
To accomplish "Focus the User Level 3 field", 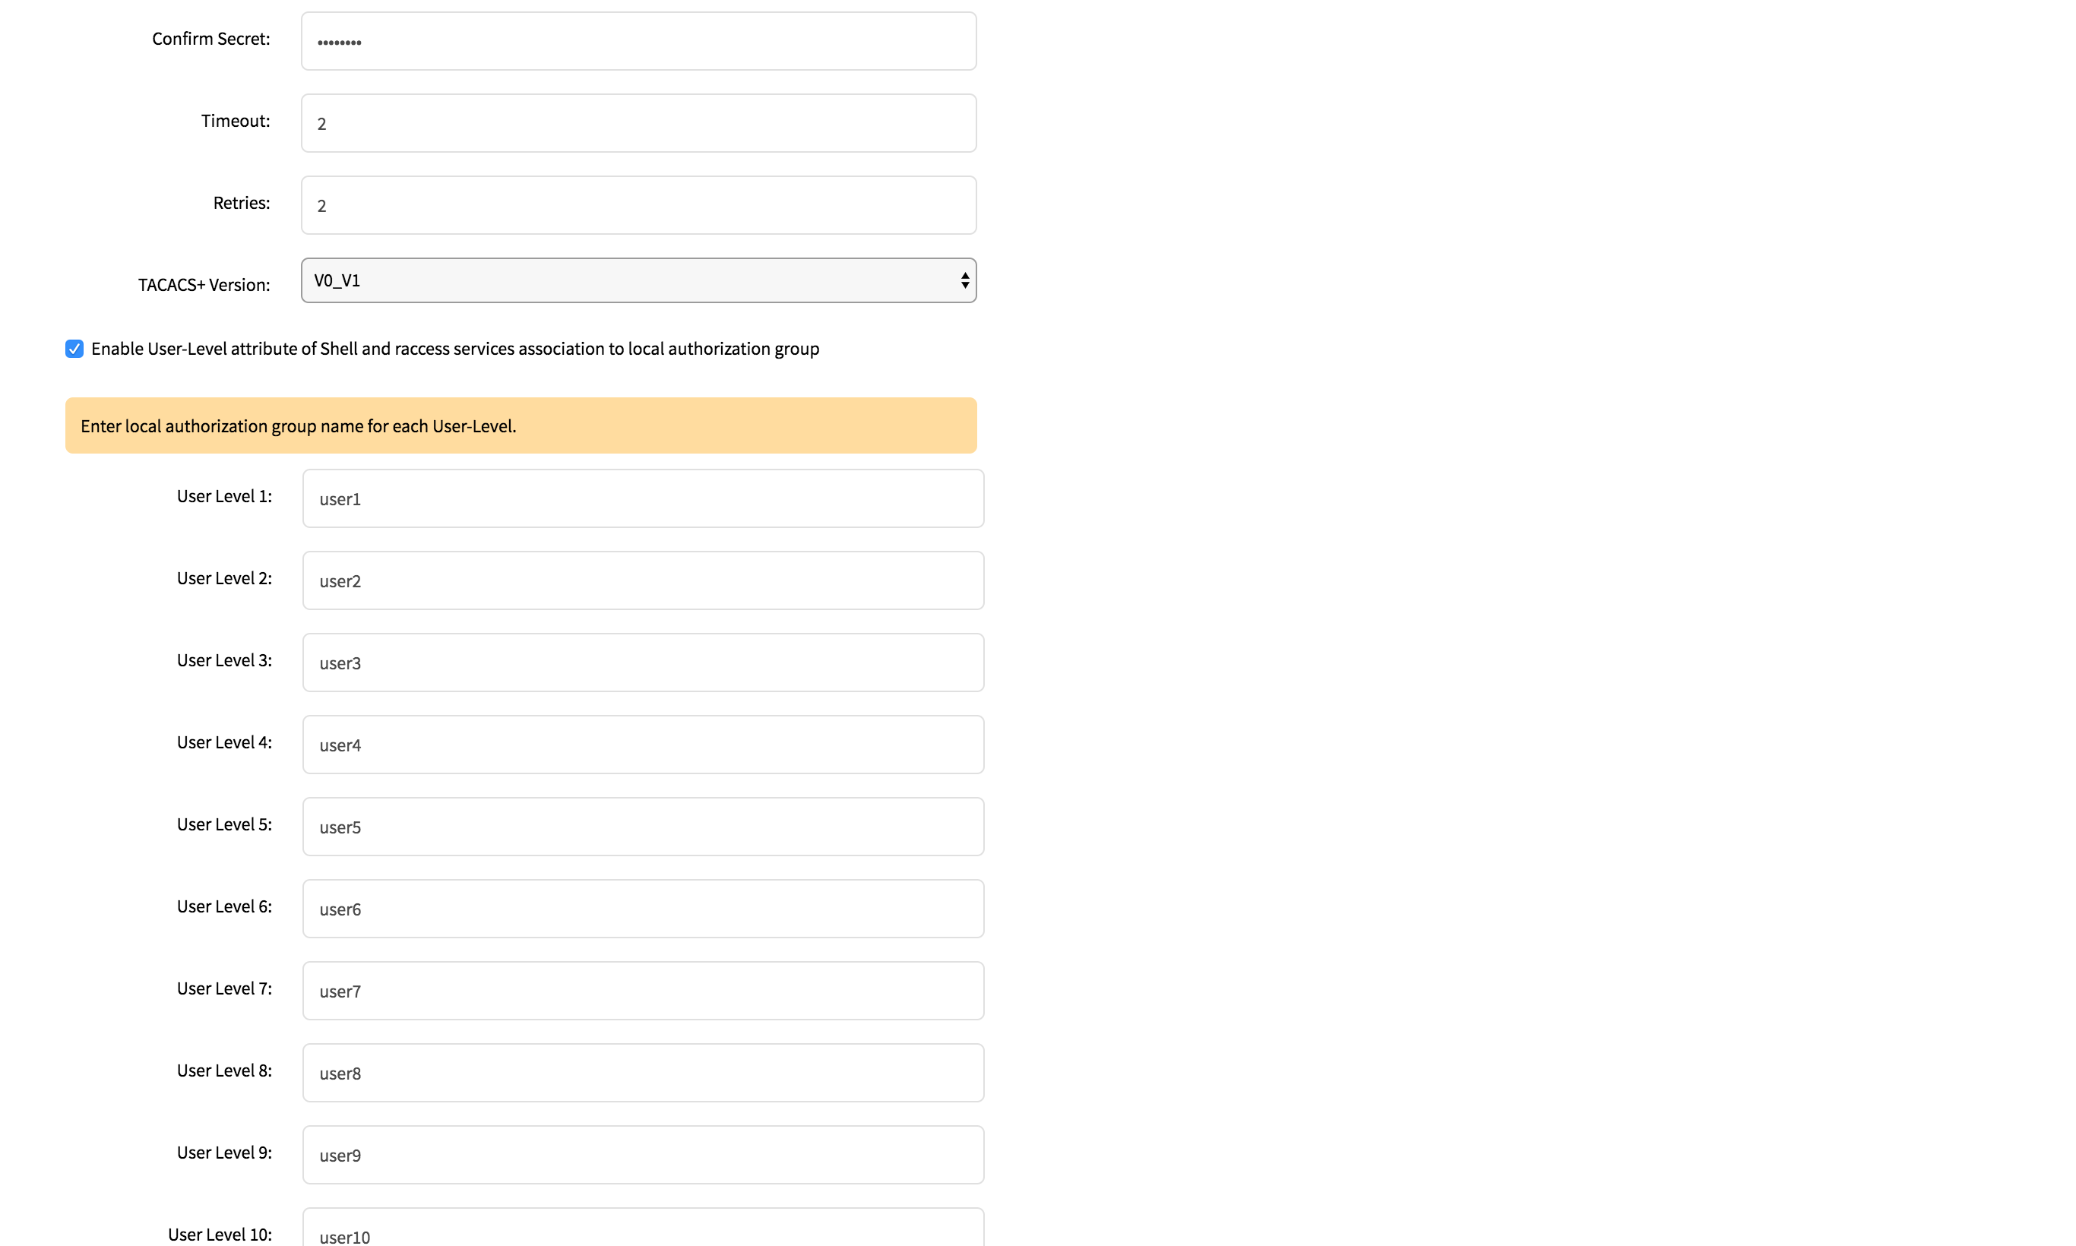I will (x=644, y=663).
